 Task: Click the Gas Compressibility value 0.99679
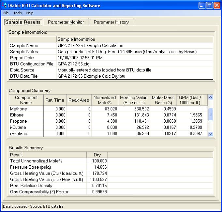click(x=99, y=192)
